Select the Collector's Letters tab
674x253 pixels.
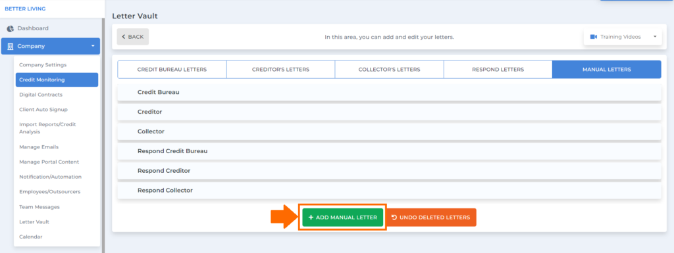click(389, 70)
